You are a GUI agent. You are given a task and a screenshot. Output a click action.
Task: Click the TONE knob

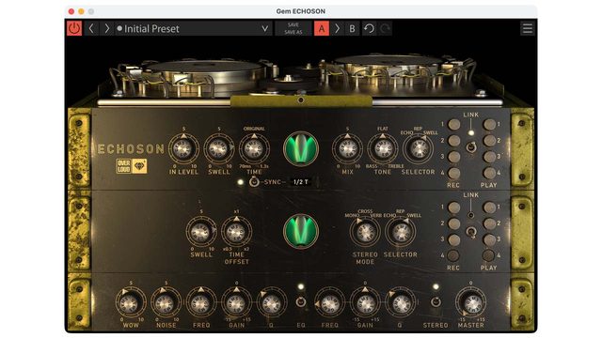383,149
